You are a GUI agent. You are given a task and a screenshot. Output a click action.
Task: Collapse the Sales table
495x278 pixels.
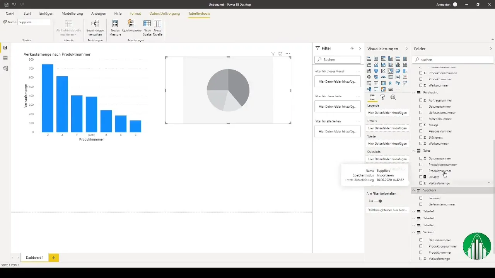click(x=413, y=151)
